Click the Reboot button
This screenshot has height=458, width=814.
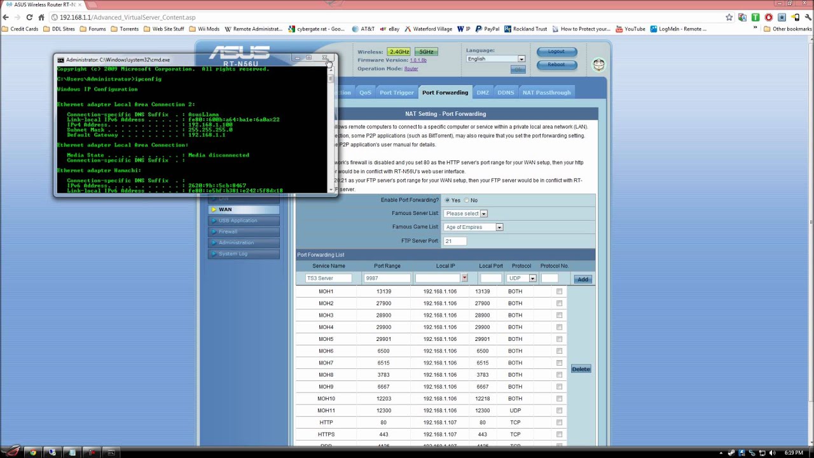pos(556,64)
